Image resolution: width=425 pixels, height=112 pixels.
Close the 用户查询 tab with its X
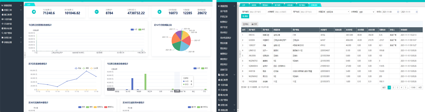click(x=307, y=5)
